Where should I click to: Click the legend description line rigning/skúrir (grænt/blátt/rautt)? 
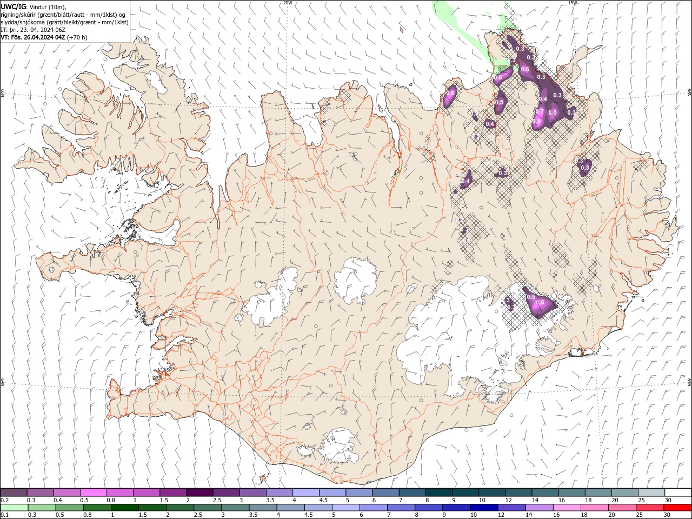pos(63,15)
